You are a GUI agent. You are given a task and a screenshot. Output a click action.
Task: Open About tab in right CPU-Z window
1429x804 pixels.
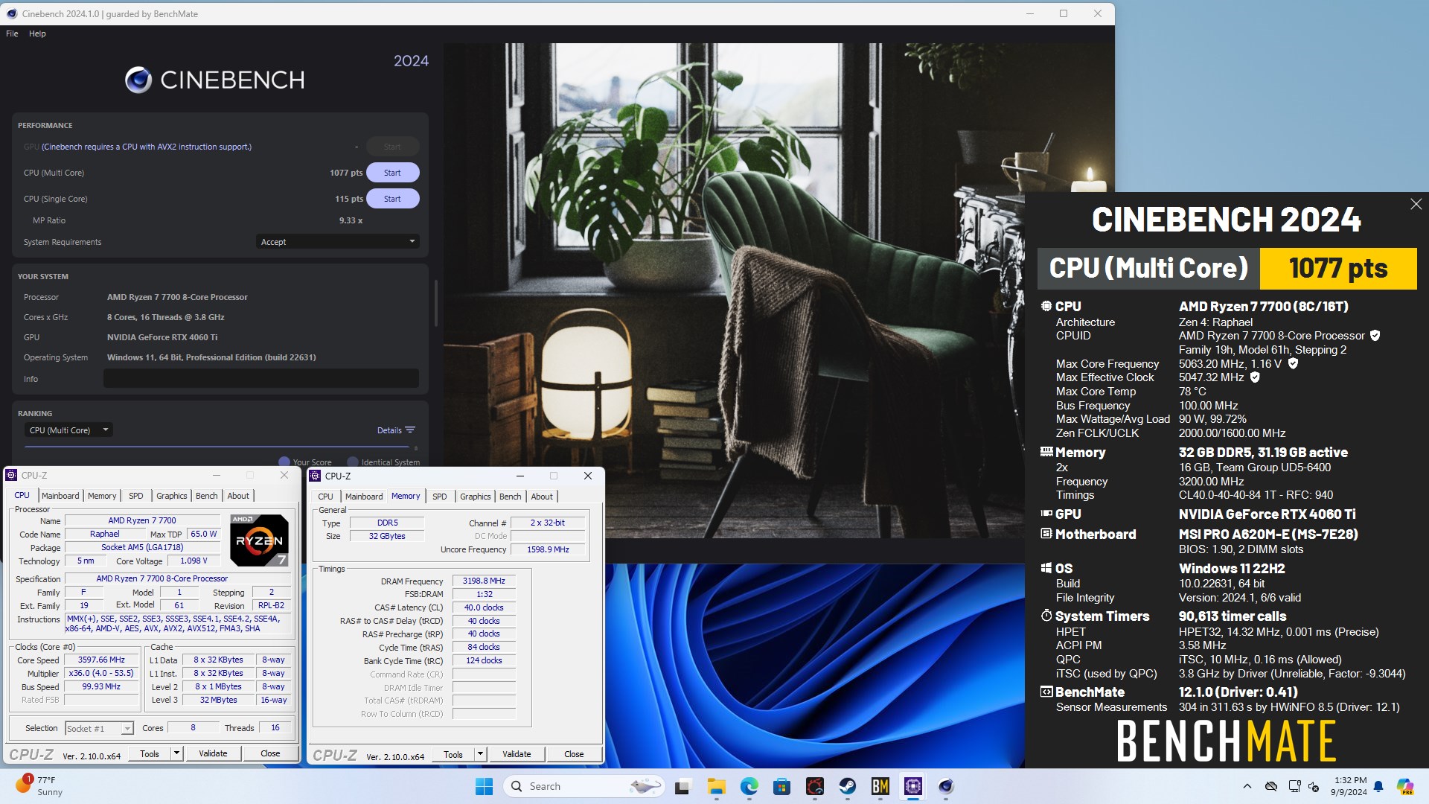click(542, 497)
